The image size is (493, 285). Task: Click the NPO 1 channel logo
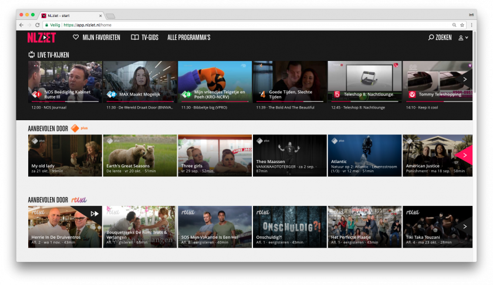coord(37,94)
